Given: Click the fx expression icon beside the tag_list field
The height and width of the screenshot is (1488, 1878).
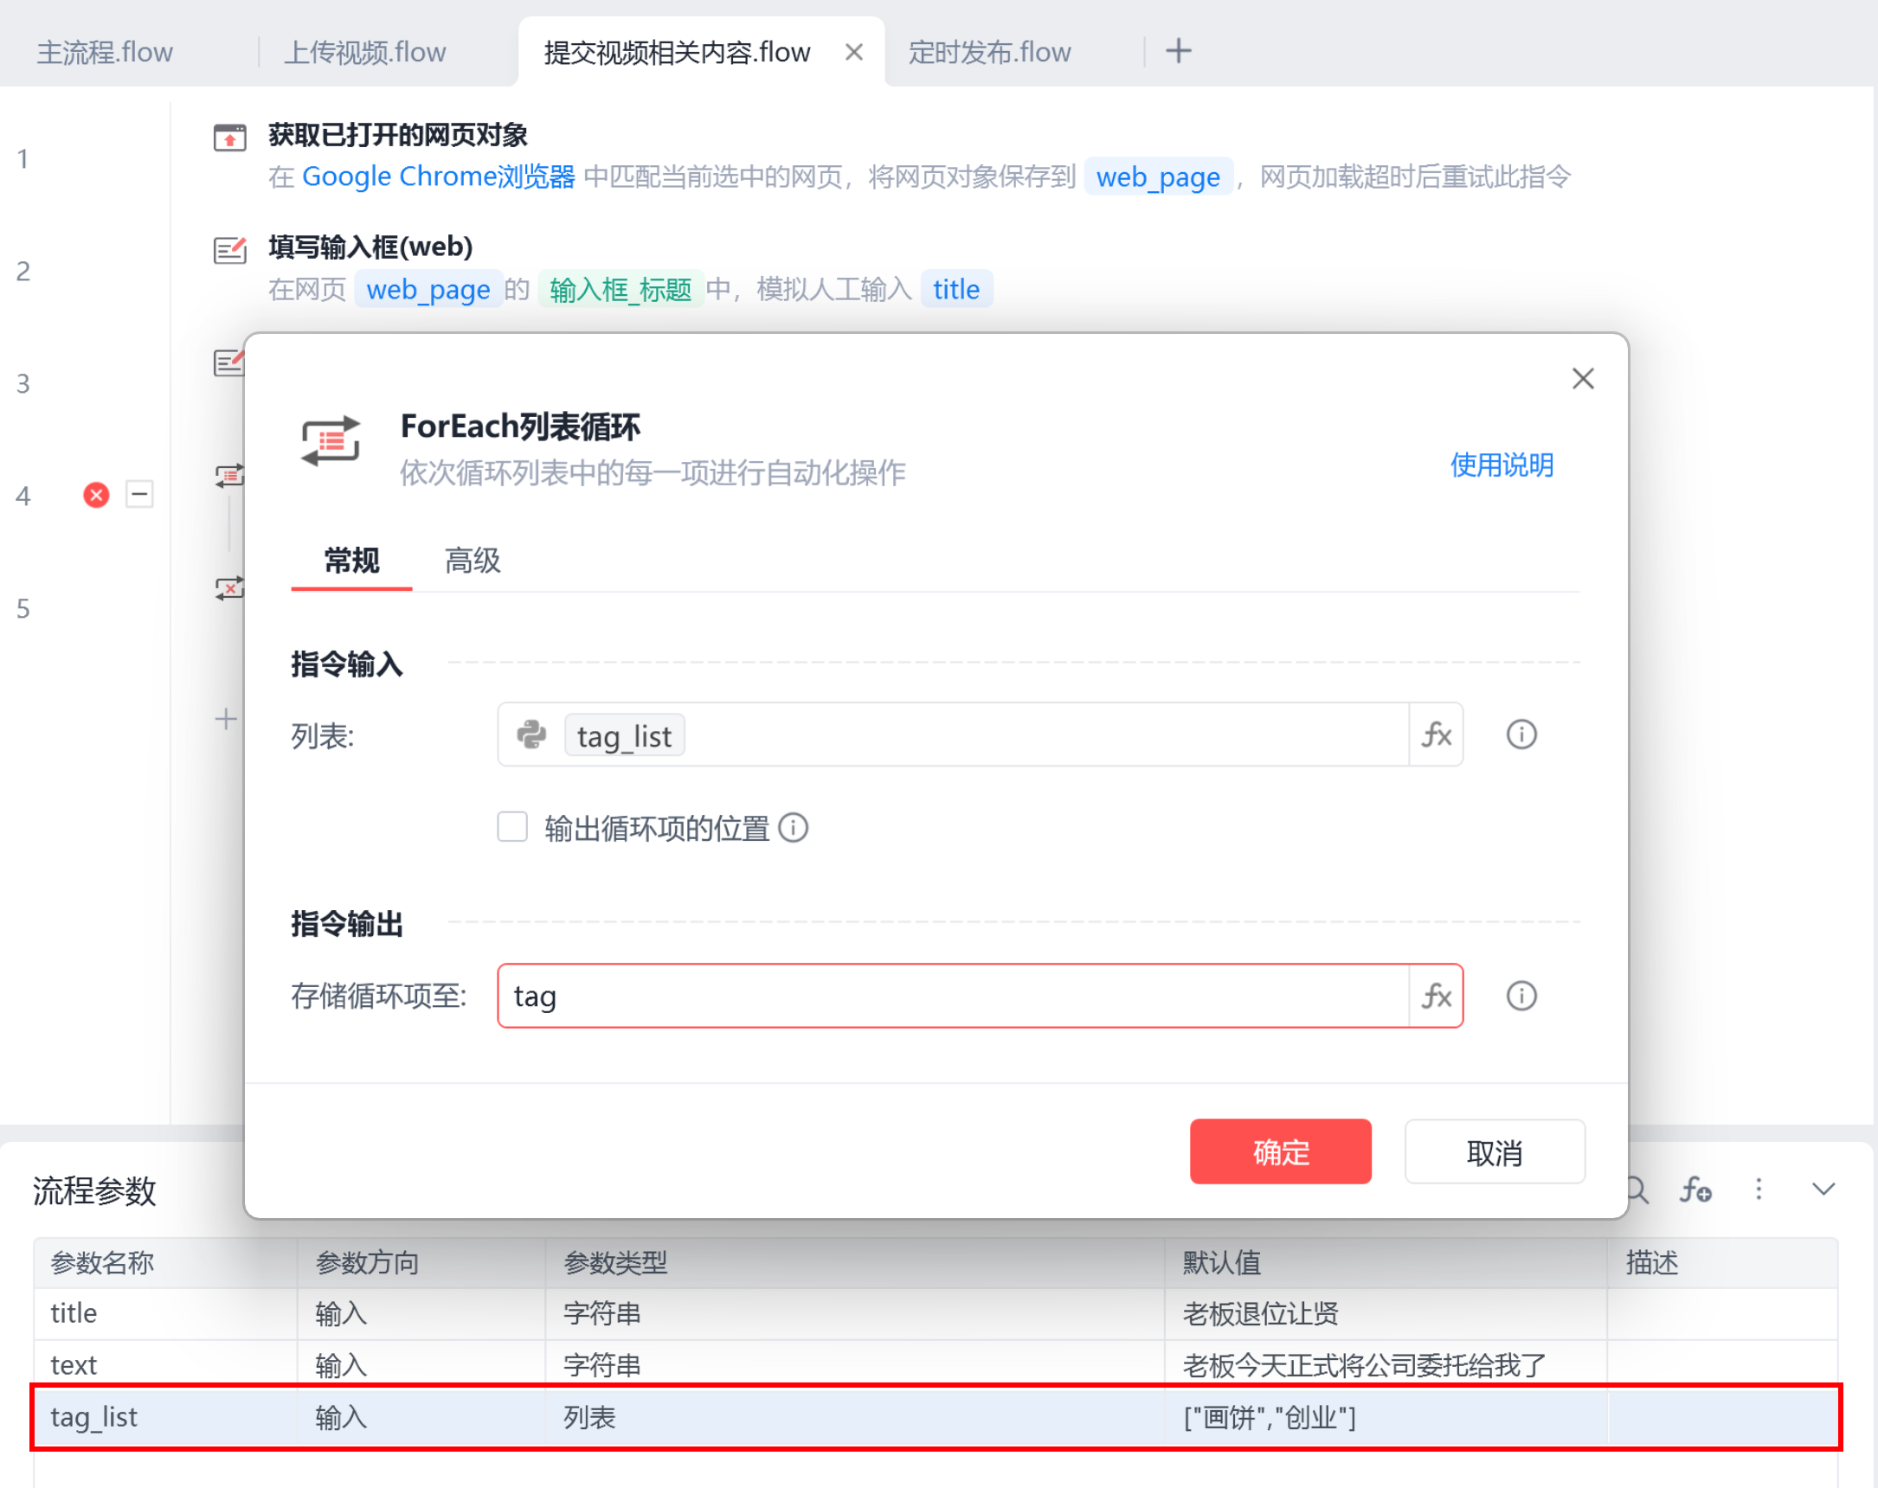Looking at the screenshot, I should pos(1437,734).
